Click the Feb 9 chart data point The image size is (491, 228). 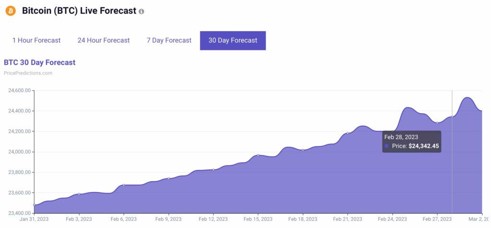click(x=168, y=178)
